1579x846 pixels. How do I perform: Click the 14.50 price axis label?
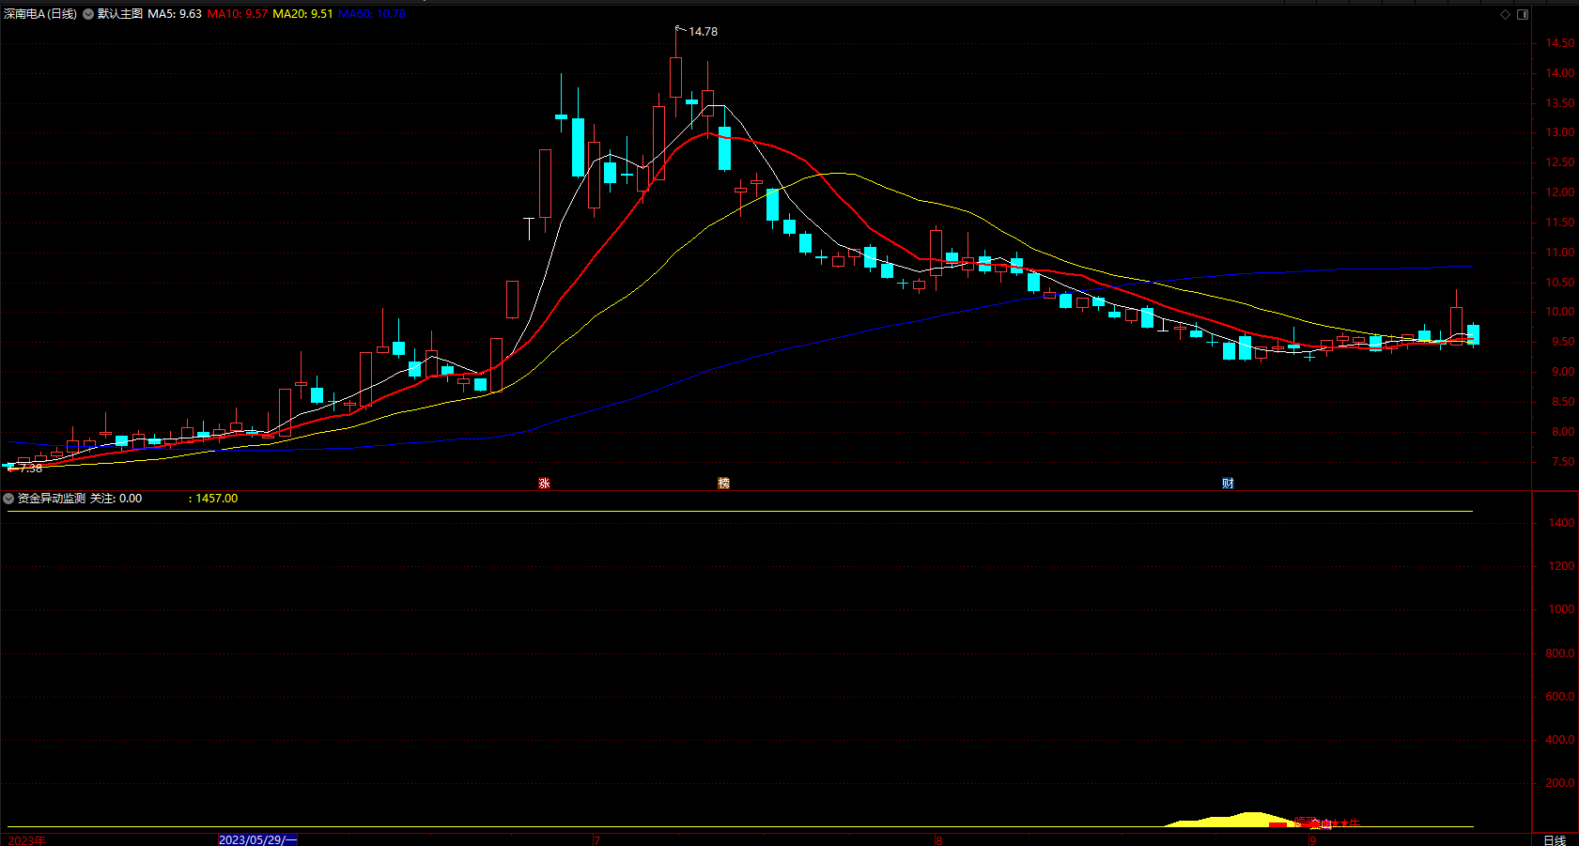pyautogui.click(x=1561, y=43)
